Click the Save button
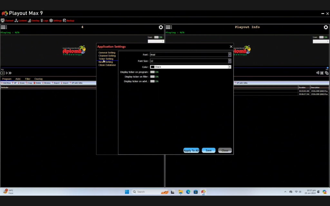Screen dimensions: 330x206 [x=209, y=150]
